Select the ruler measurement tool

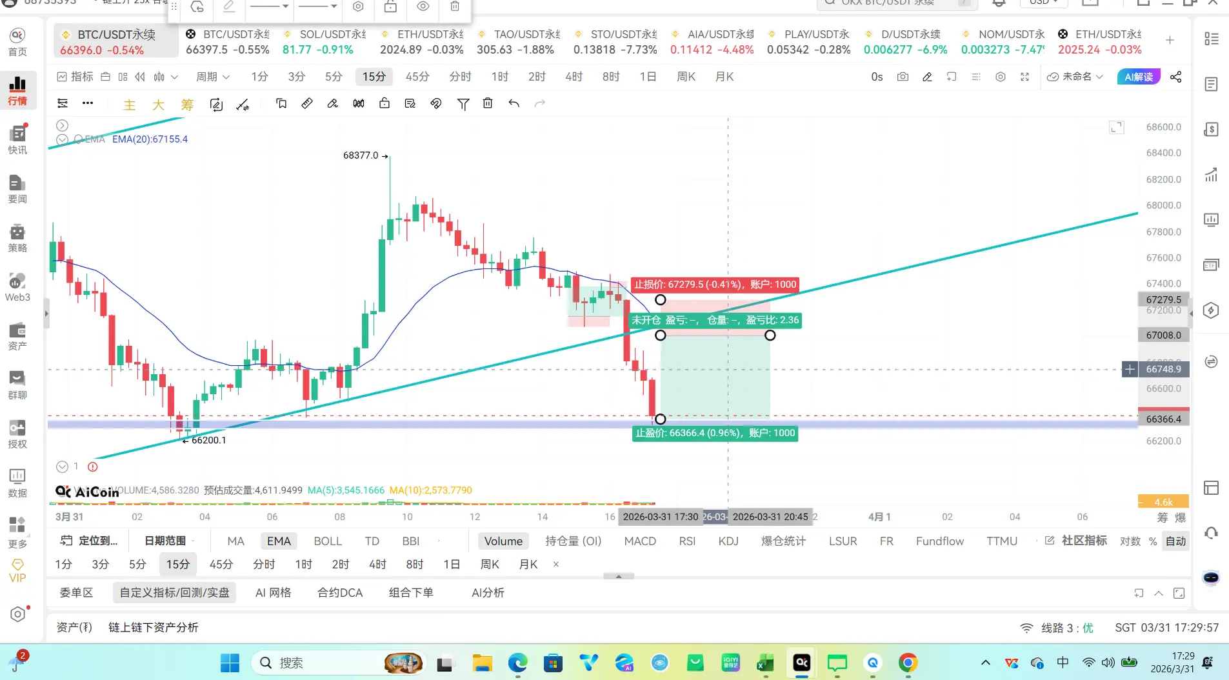pyautogui.click(x=307, y=103)
